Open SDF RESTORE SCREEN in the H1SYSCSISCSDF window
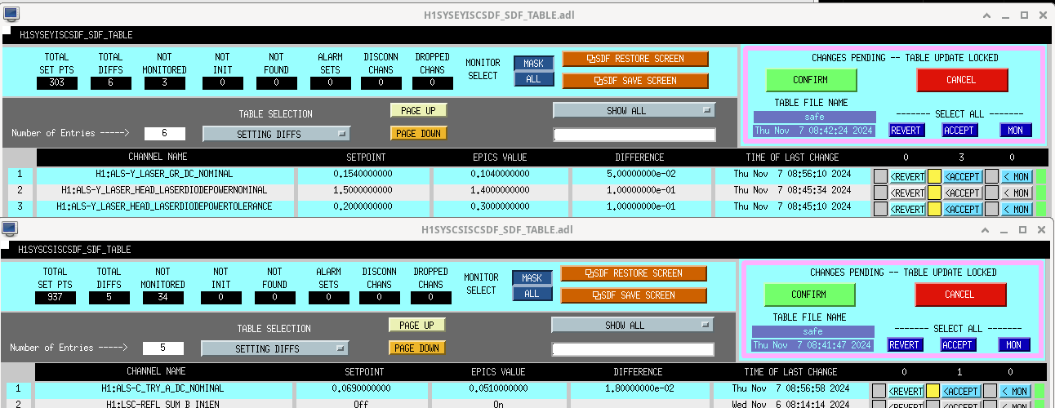 pyautogui.click(x=633, y=273)
